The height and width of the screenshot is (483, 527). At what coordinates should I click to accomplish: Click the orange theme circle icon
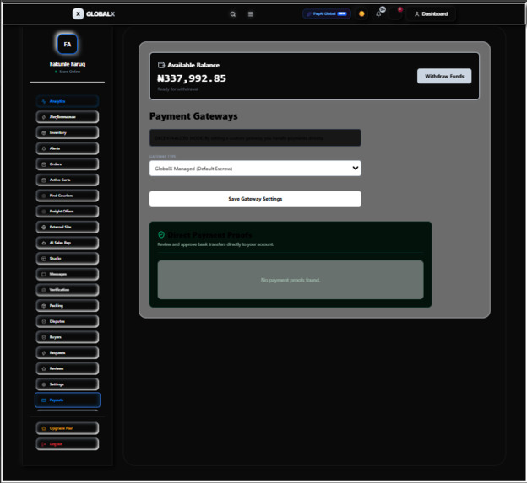click(x=361, y=14)
